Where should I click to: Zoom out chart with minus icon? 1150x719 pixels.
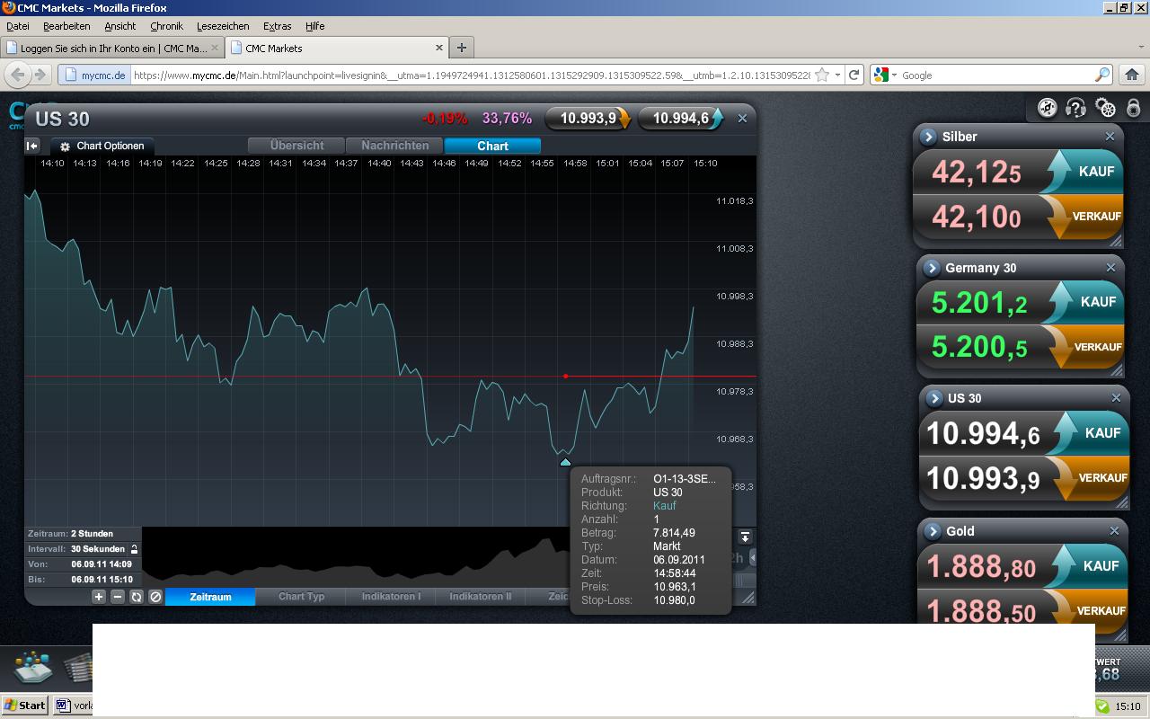(117, 596)
